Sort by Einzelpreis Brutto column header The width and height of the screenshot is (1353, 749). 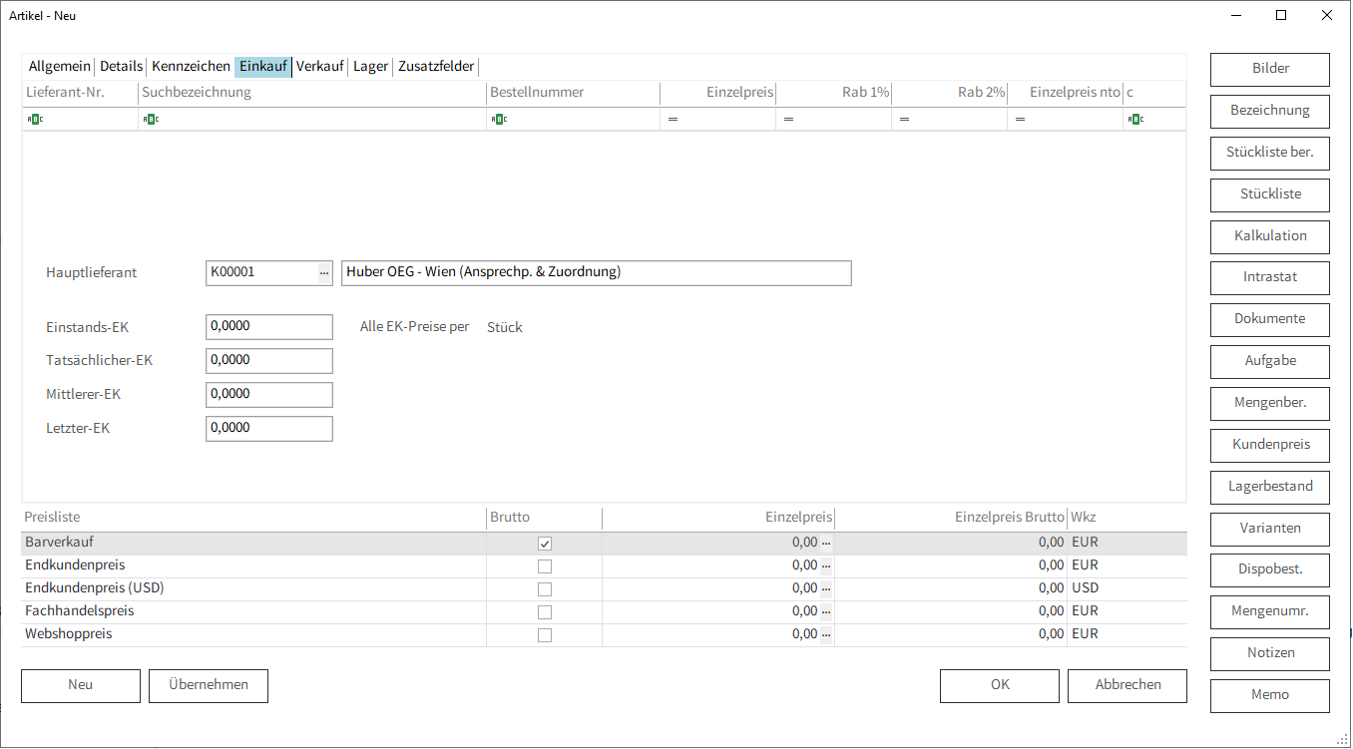pos(951,518)
